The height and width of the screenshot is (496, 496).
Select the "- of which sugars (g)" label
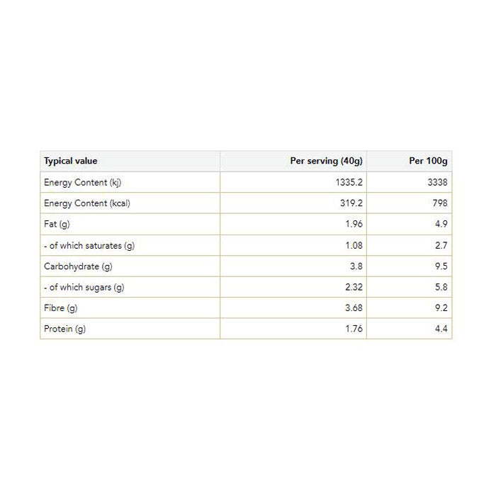tap(84, 287)
